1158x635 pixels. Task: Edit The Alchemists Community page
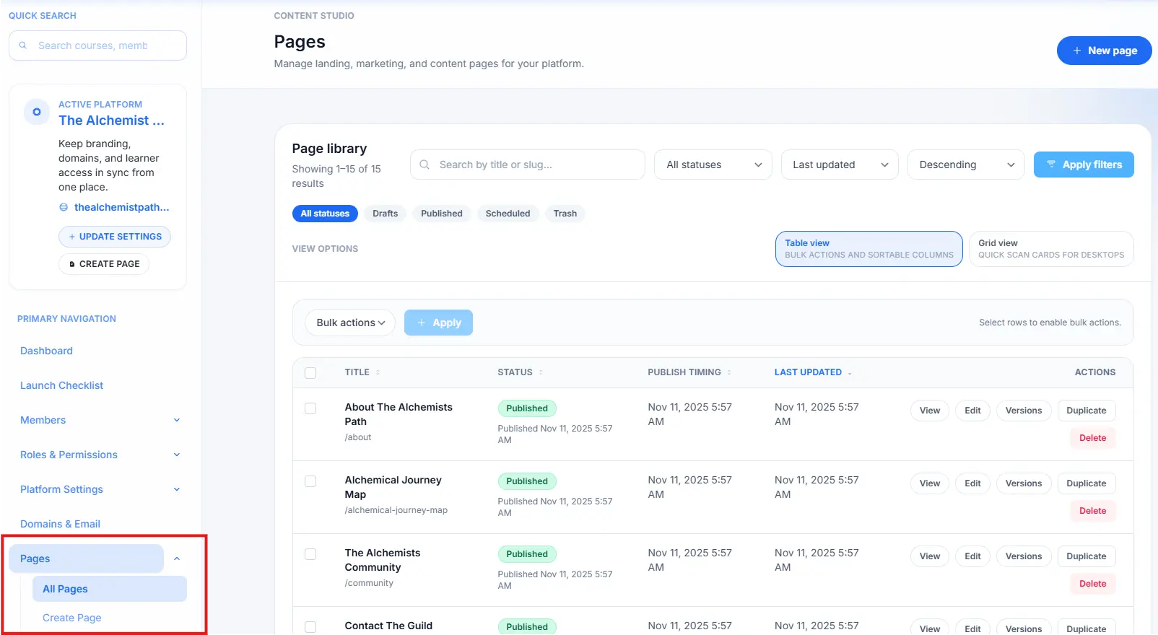[x=972, y=556]
